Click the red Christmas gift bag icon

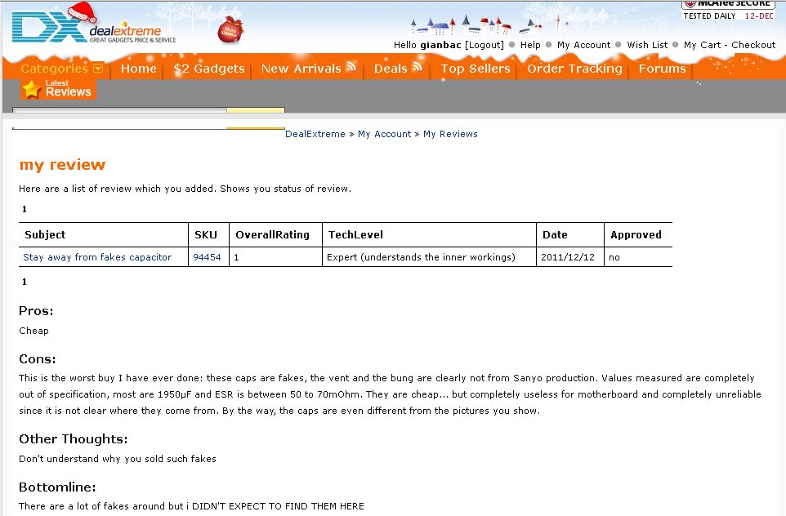tap(230, 30)
